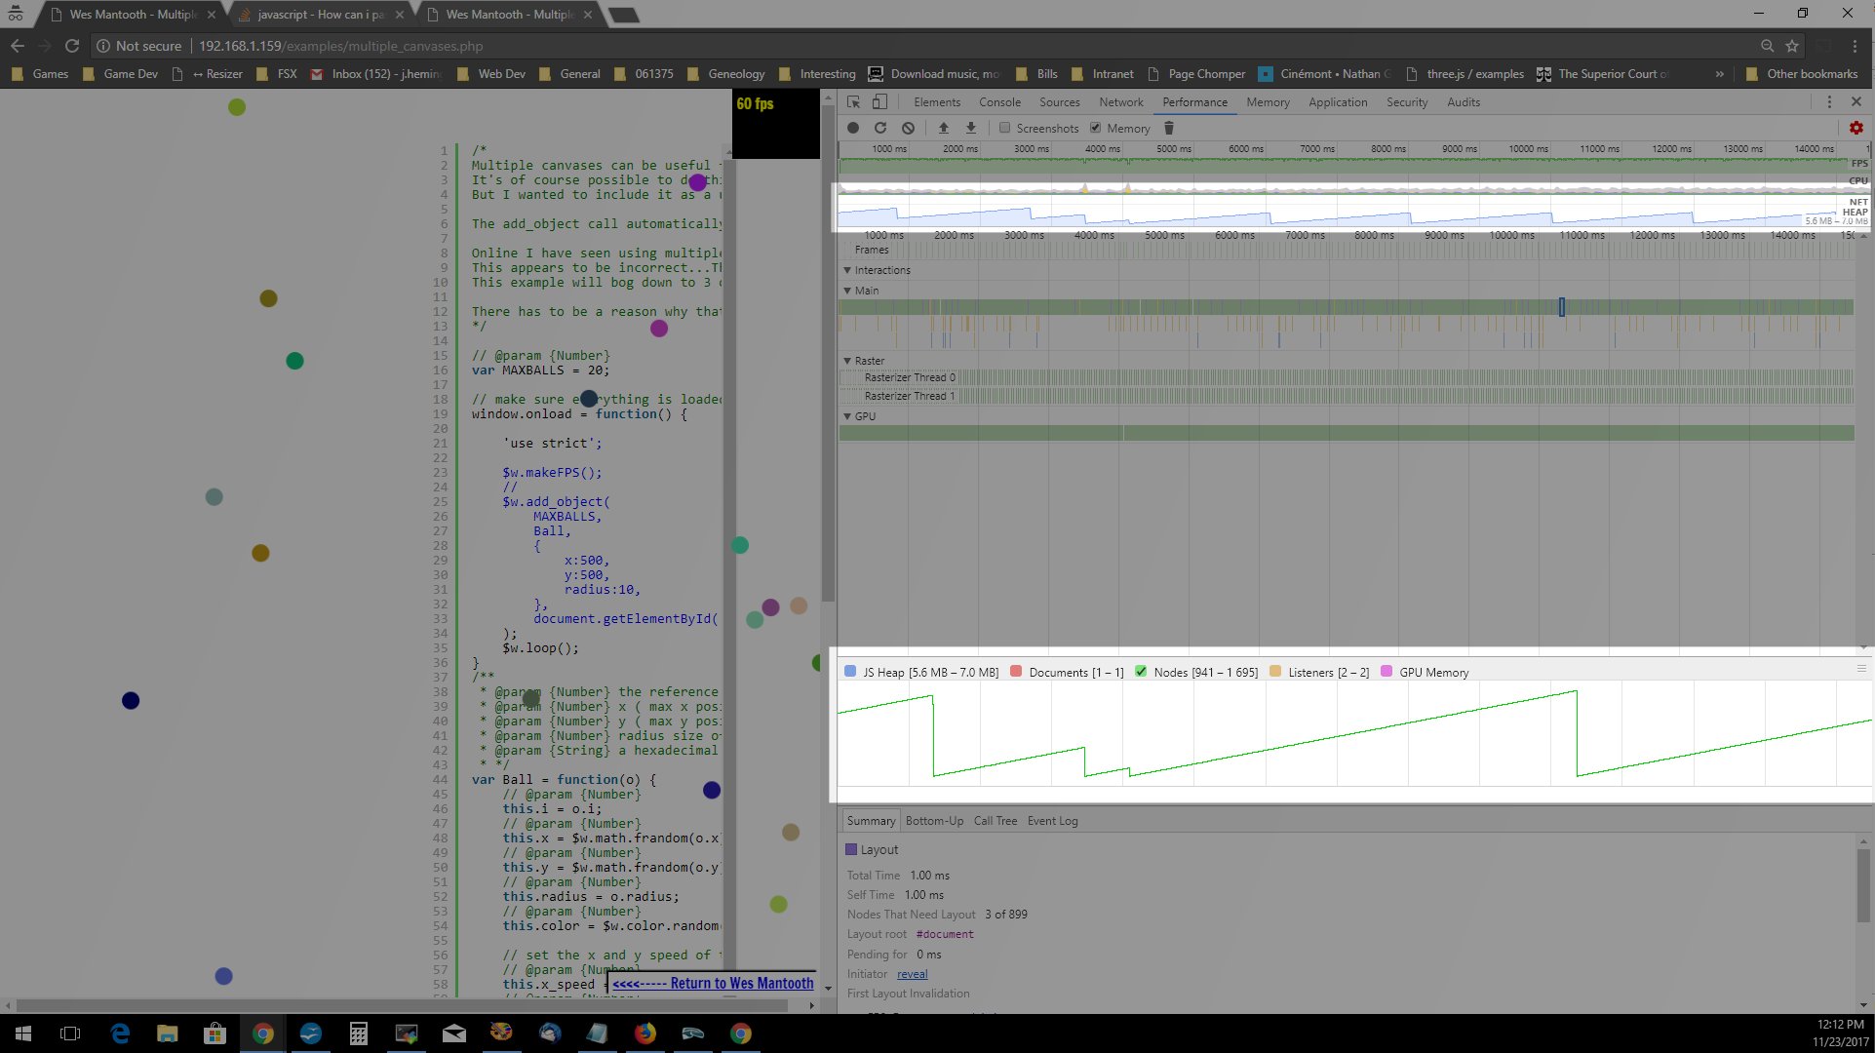The width and height of the screenshot is (1875, 1053).
Task: Click the collect garbage trash icon
Action: point(1169,128)
